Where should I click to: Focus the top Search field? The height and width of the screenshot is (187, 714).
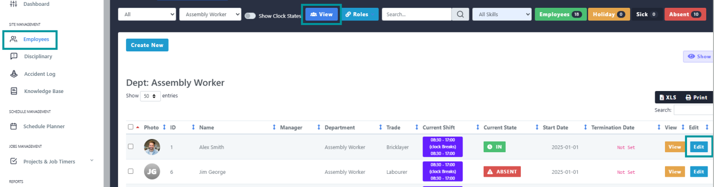coord(417,15)
